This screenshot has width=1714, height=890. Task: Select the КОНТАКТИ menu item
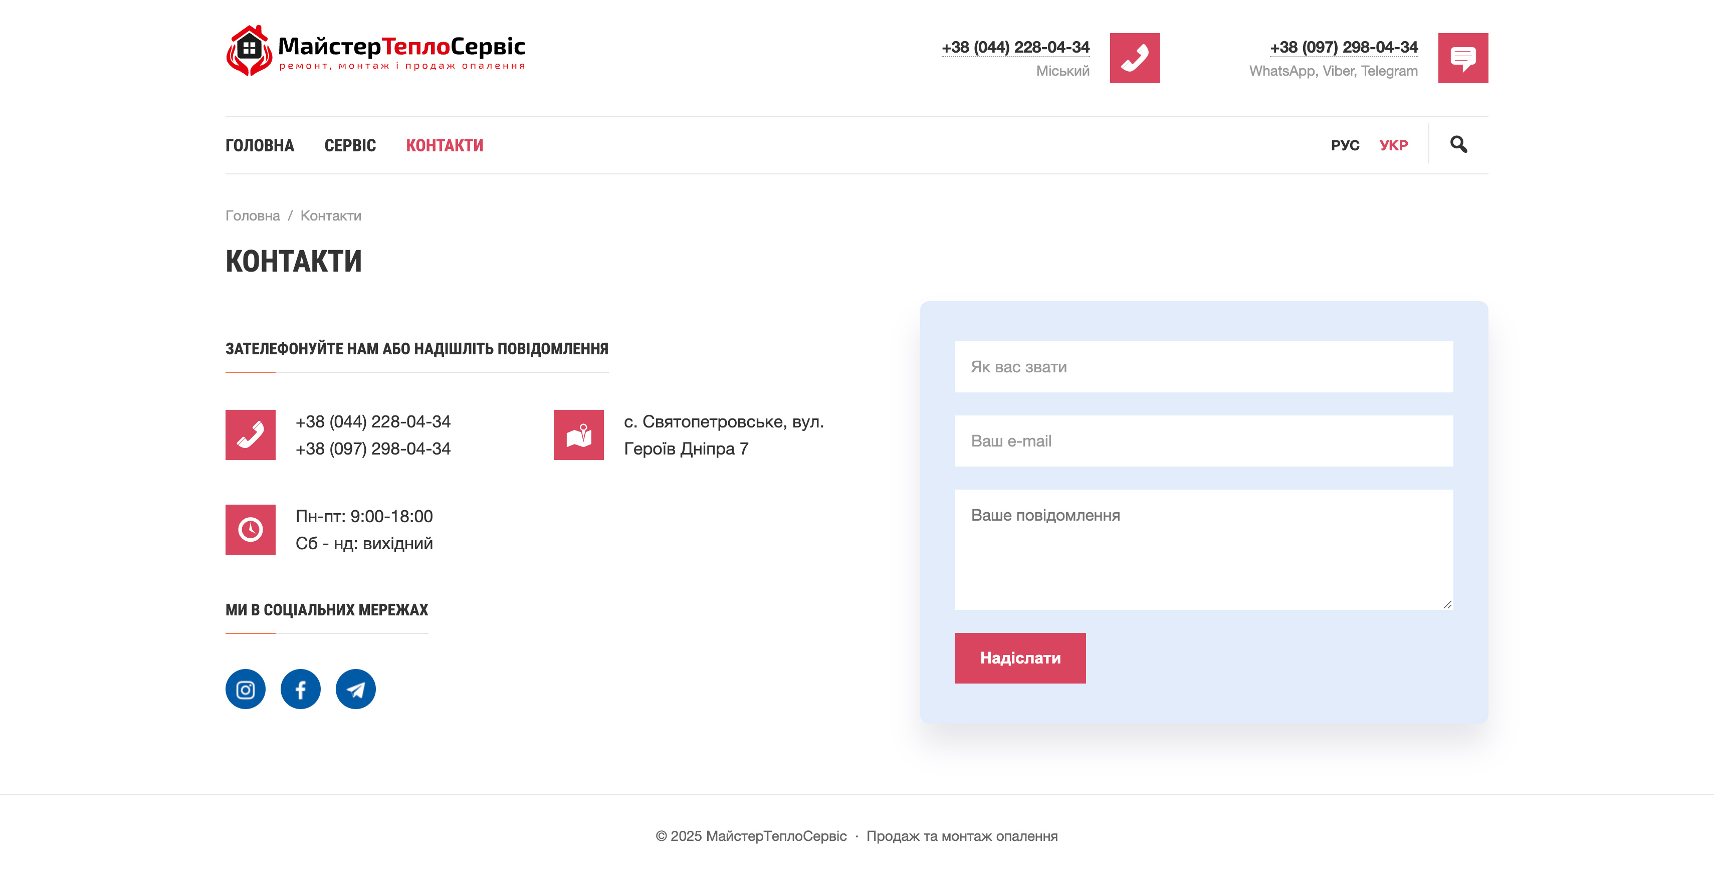point(445,146)
